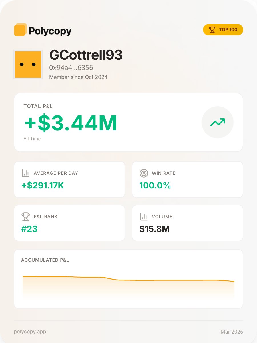Screen dimensions: 257x343
Task: Click the bar chart icon beside Volume
Action: point(144,217)
